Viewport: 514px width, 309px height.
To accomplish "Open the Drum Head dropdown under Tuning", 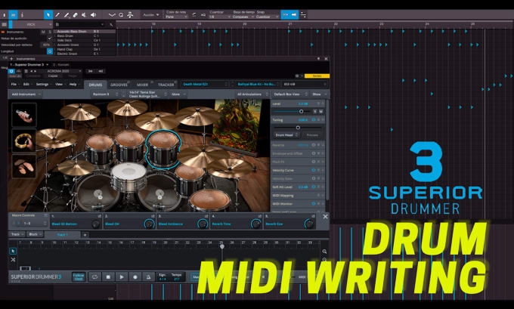I will click(286, 135).
